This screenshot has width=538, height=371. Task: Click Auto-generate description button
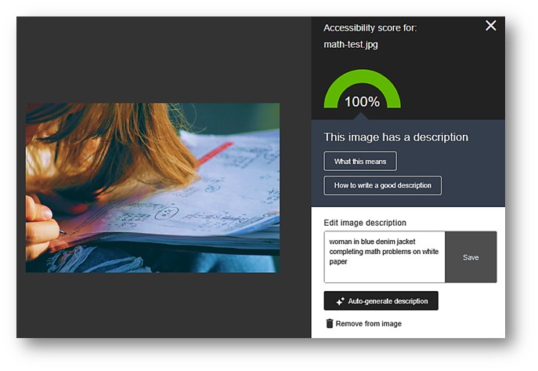(x=381, y=301)
